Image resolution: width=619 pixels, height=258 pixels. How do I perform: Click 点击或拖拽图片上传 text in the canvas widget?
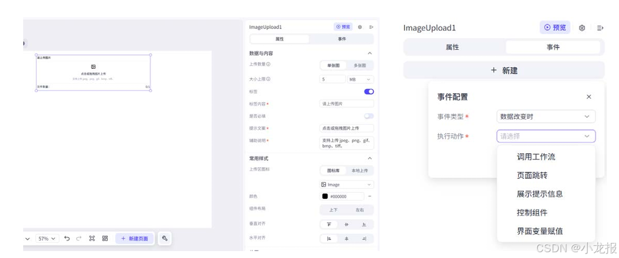tap(93, 73)
